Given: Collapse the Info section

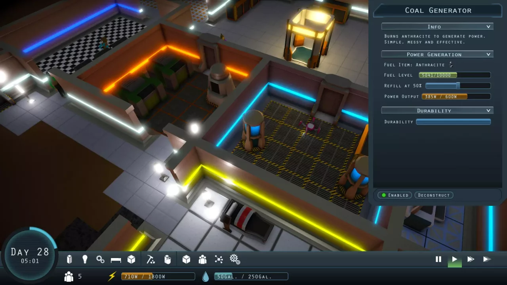Looking at the screenshot, I should [x=488, y=27].
